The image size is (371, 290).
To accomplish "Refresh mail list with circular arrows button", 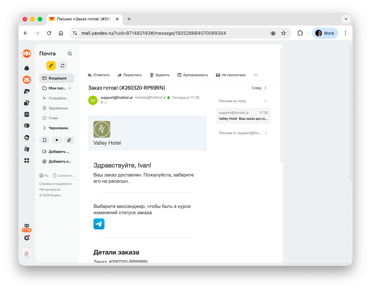I will click(63, 66).
